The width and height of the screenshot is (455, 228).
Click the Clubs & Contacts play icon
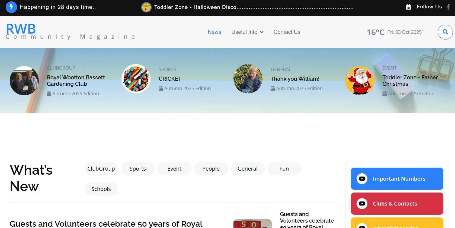point(362,204)
